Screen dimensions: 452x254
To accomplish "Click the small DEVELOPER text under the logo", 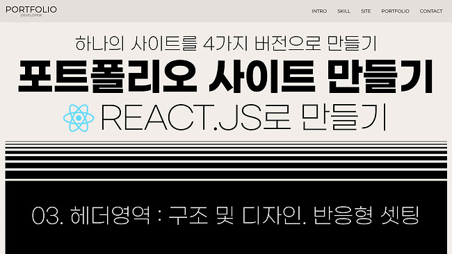I will (31, 15).
